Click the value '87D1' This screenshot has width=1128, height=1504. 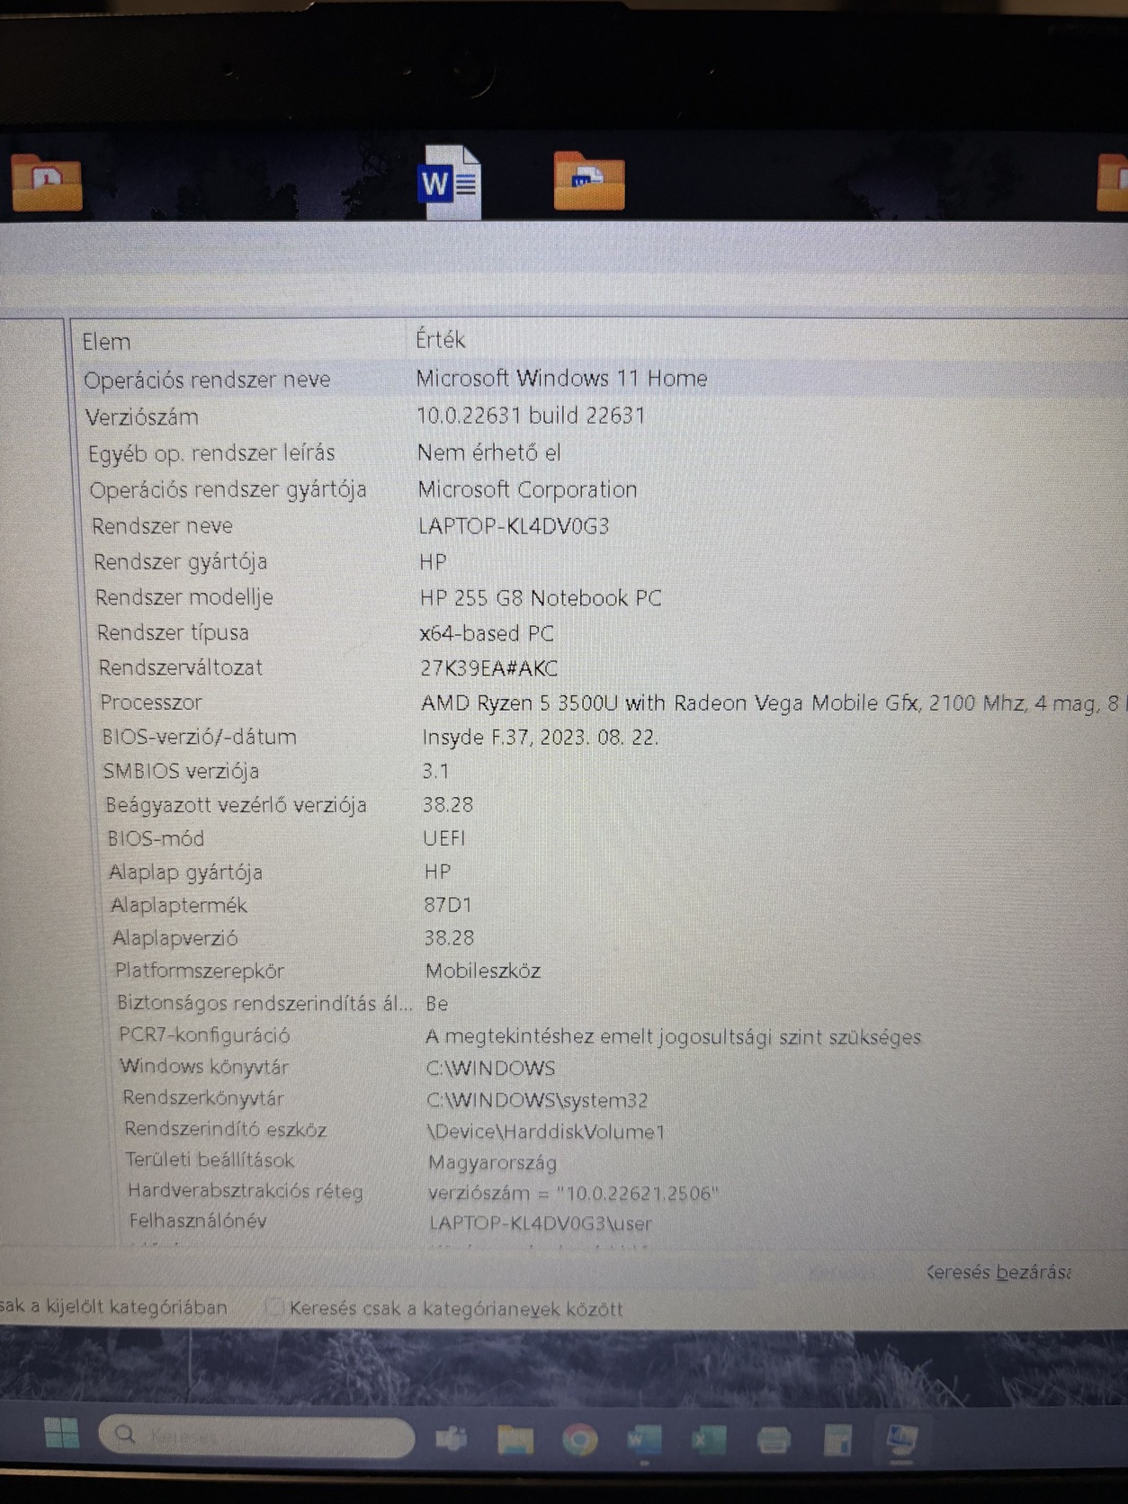click(447, 905)
